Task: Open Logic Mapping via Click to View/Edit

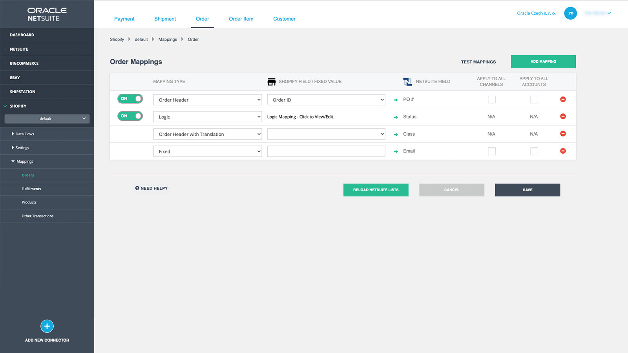Action: [x=301, y=116]
